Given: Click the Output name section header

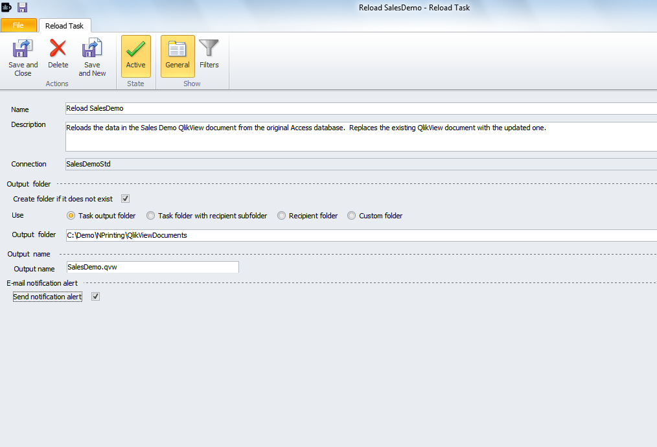Looking at the screenshot, I should click(29, 254).
